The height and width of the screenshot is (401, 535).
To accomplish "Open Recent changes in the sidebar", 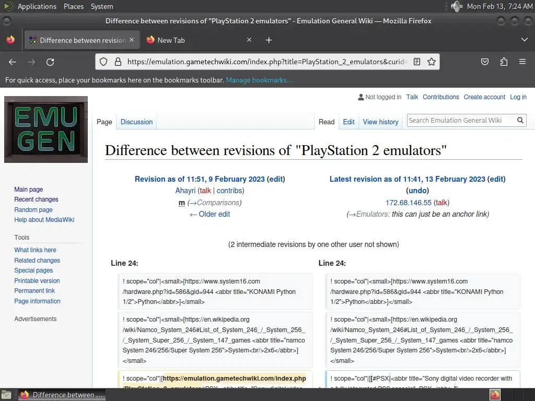I will point(36,199).
